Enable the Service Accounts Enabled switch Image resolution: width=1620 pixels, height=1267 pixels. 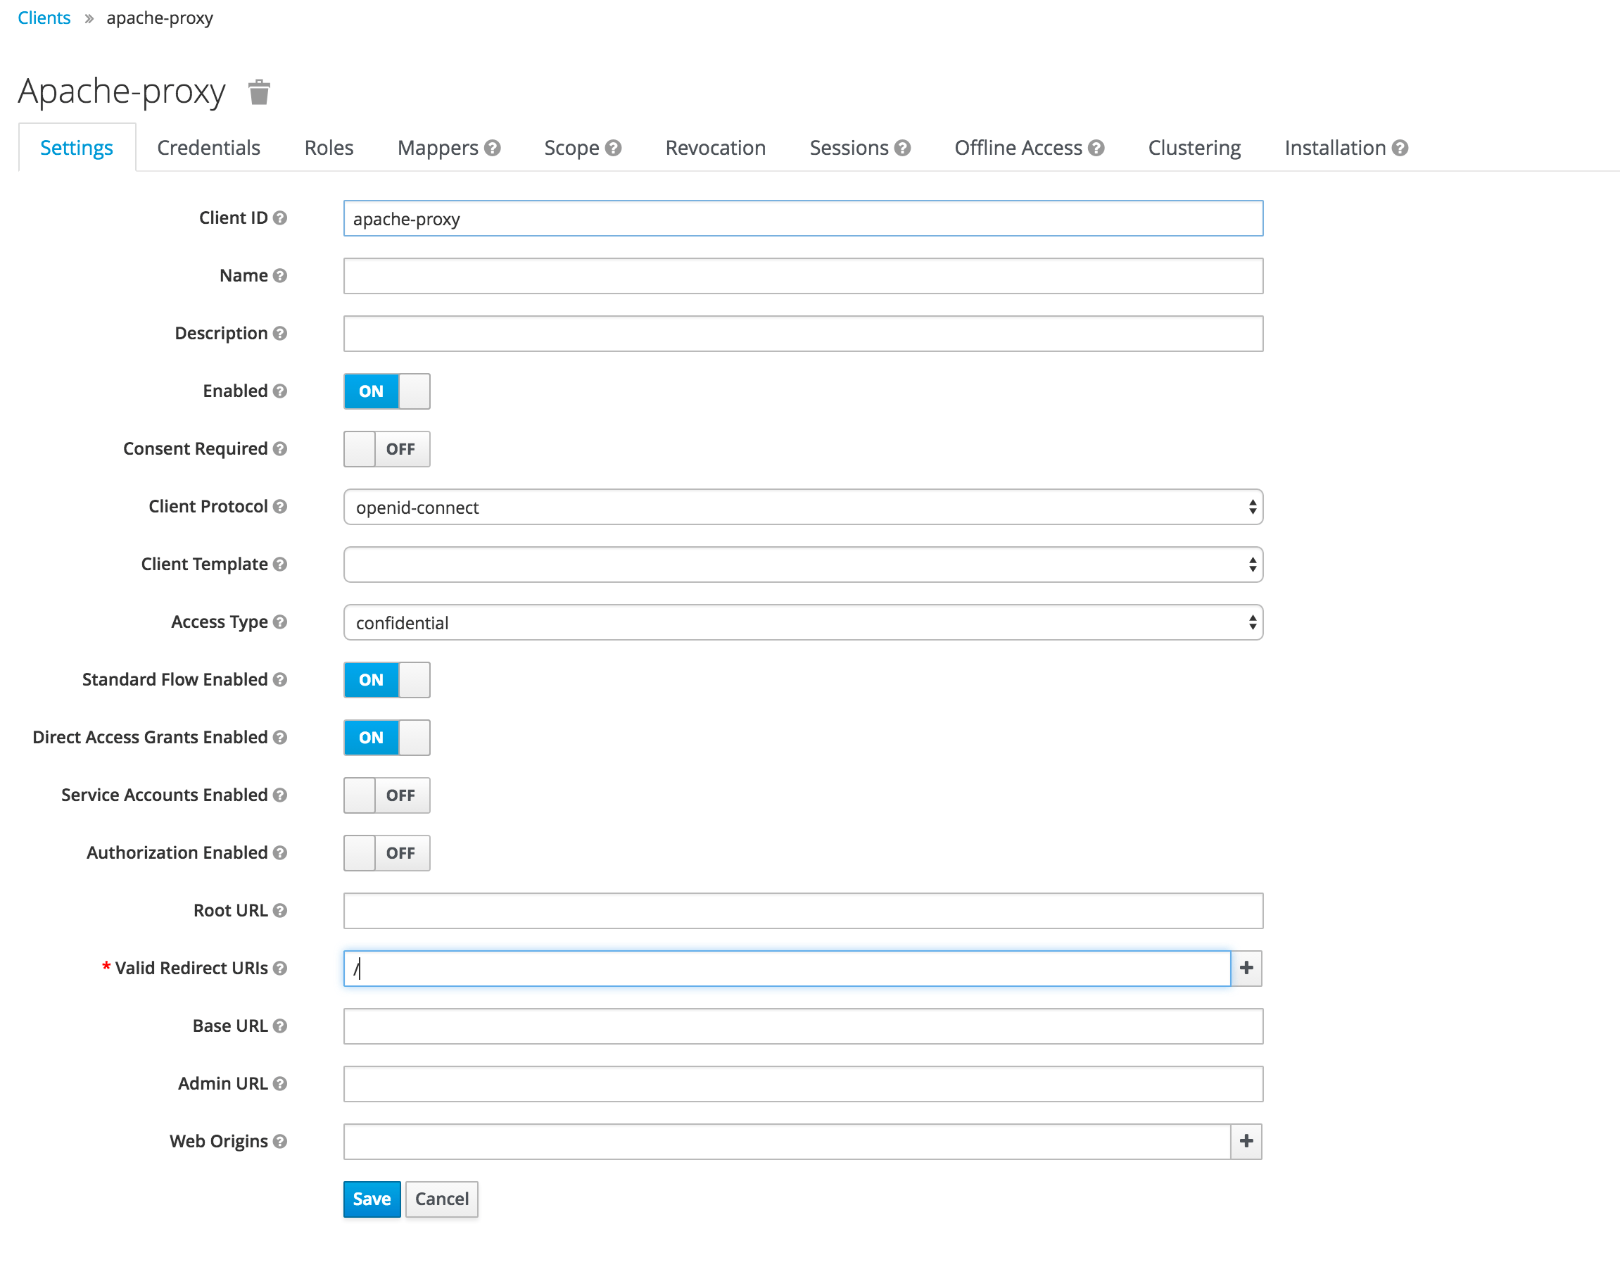[x=386, y=795]
